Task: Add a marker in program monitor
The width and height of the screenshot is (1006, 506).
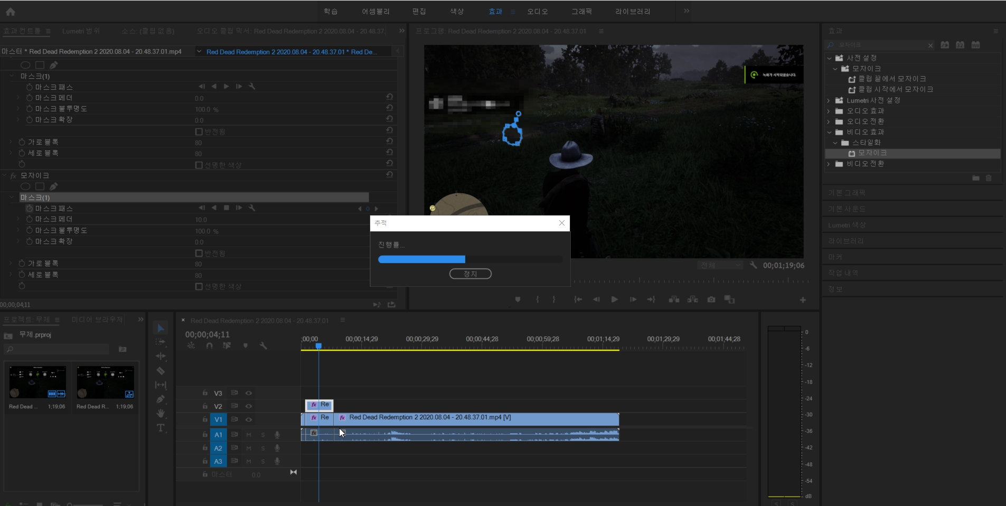Action: pyautogui.click(x=518, y=299)
